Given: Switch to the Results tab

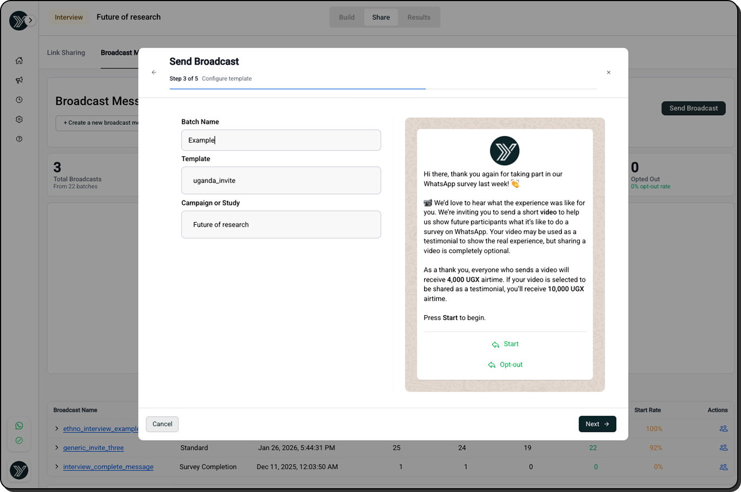Looking at the screenshot, I should tap(419, 17).
